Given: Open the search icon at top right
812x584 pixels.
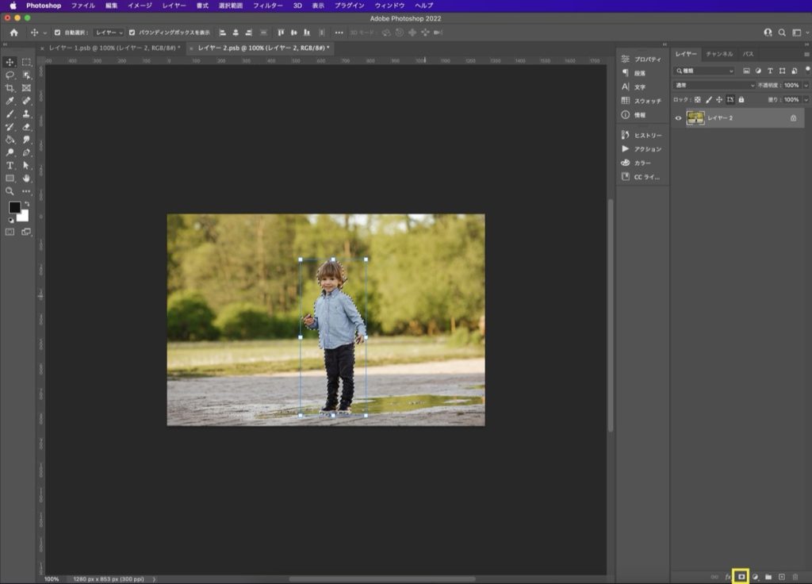Looking at the screenshot, I should pos(782,33).
